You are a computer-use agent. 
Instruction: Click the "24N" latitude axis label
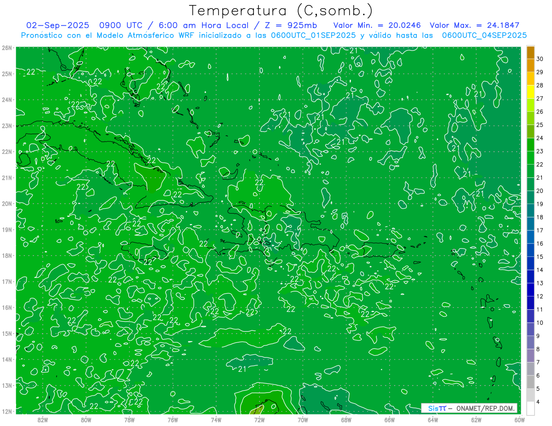click(x=6, y=100)
